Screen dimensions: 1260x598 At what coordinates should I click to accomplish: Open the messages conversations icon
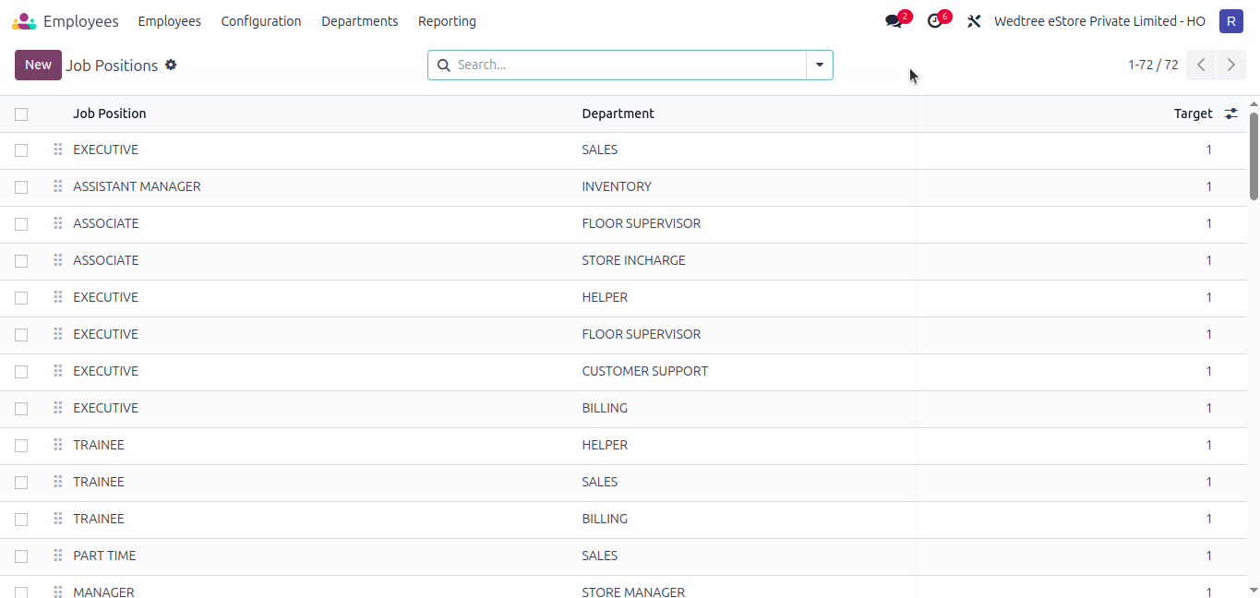[x=892, y=20]
